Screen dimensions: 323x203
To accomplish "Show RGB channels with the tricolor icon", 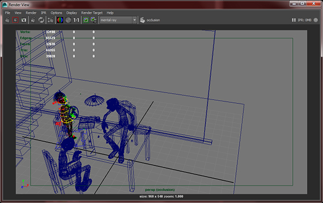I will click(x=60, y=20).
